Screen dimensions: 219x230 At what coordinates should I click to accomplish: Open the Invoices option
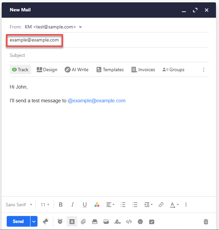(x=143, y=70)
